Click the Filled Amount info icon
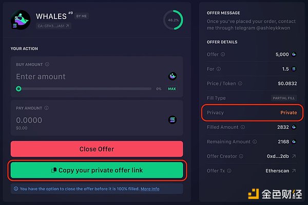This screenshot has width=308, height=205. tap(243, 127)
